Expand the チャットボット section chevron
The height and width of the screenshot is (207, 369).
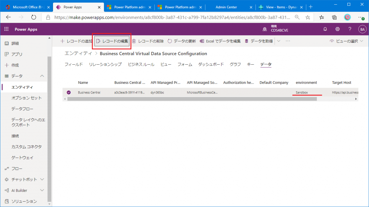42,179
